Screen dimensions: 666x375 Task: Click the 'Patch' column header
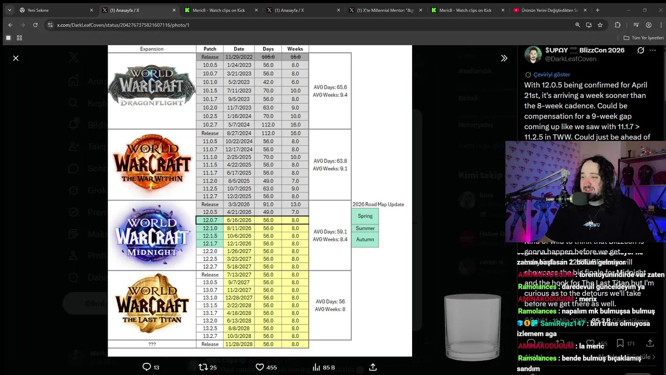[210, 49]
